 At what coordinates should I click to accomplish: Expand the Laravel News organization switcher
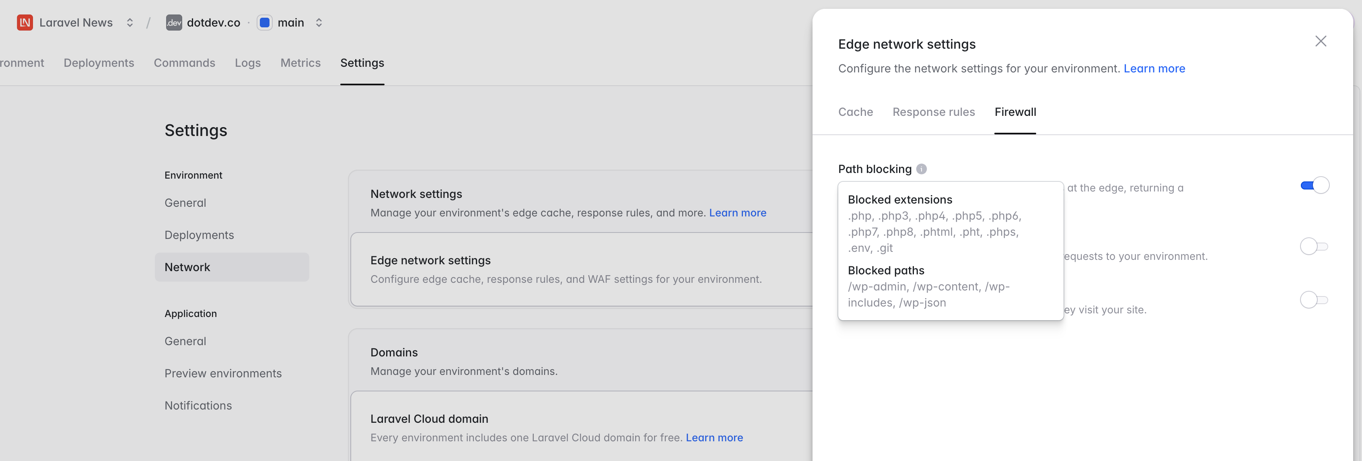tap(130, 22)
